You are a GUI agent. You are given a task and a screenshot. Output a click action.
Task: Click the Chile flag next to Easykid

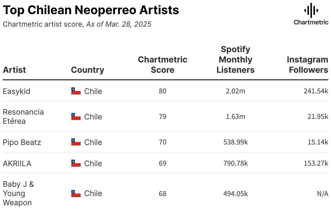76,91
